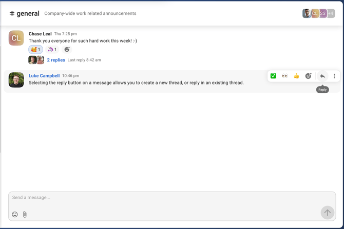The width and height of the screenshot is (344, 229).
Task: Click the Reply arrow icon on Luke's message
Action: (x=322, y=76)
